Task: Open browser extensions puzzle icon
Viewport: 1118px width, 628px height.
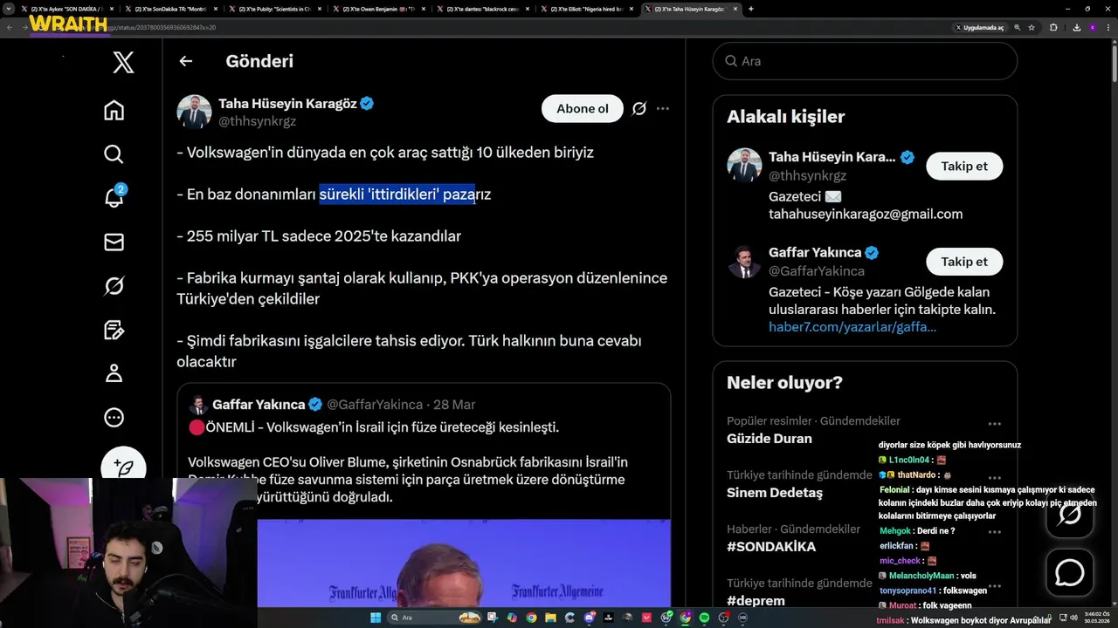Action: click(1053, 28)
